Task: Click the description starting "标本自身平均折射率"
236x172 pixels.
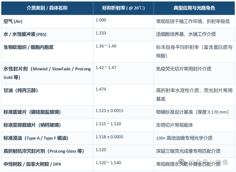Action: pos(194,52)
